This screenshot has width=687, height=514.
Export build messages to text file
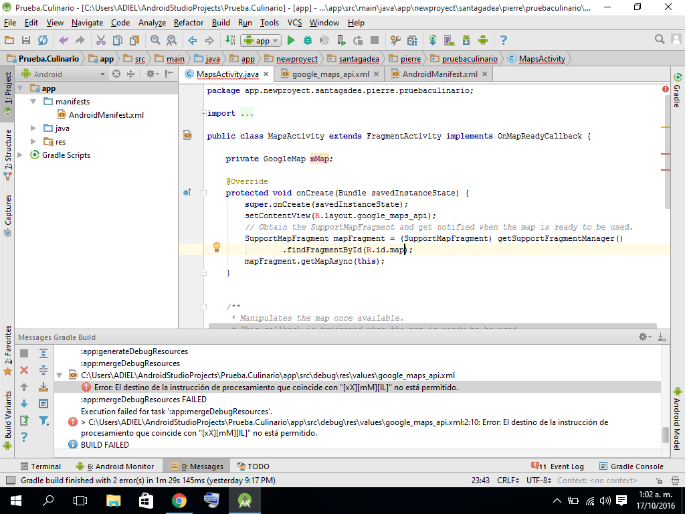coord(24,421)
